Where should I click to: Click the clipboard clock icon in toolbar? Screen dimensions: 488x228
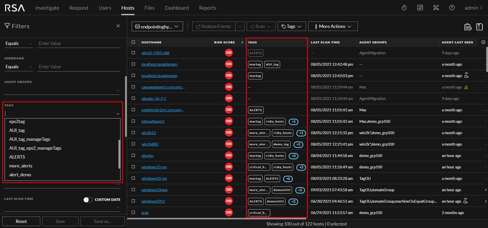coord(468,27)
